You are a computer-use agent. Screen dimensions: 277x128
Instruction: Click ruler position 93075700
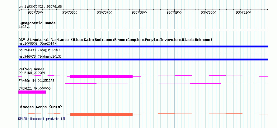click(105, 12)
